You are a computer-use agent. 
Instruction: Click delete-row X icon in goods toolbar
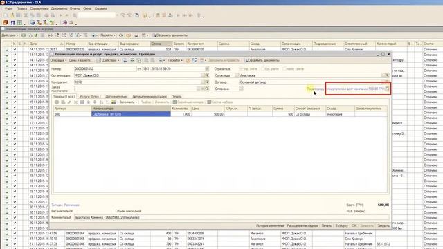(x=75, y=102)
